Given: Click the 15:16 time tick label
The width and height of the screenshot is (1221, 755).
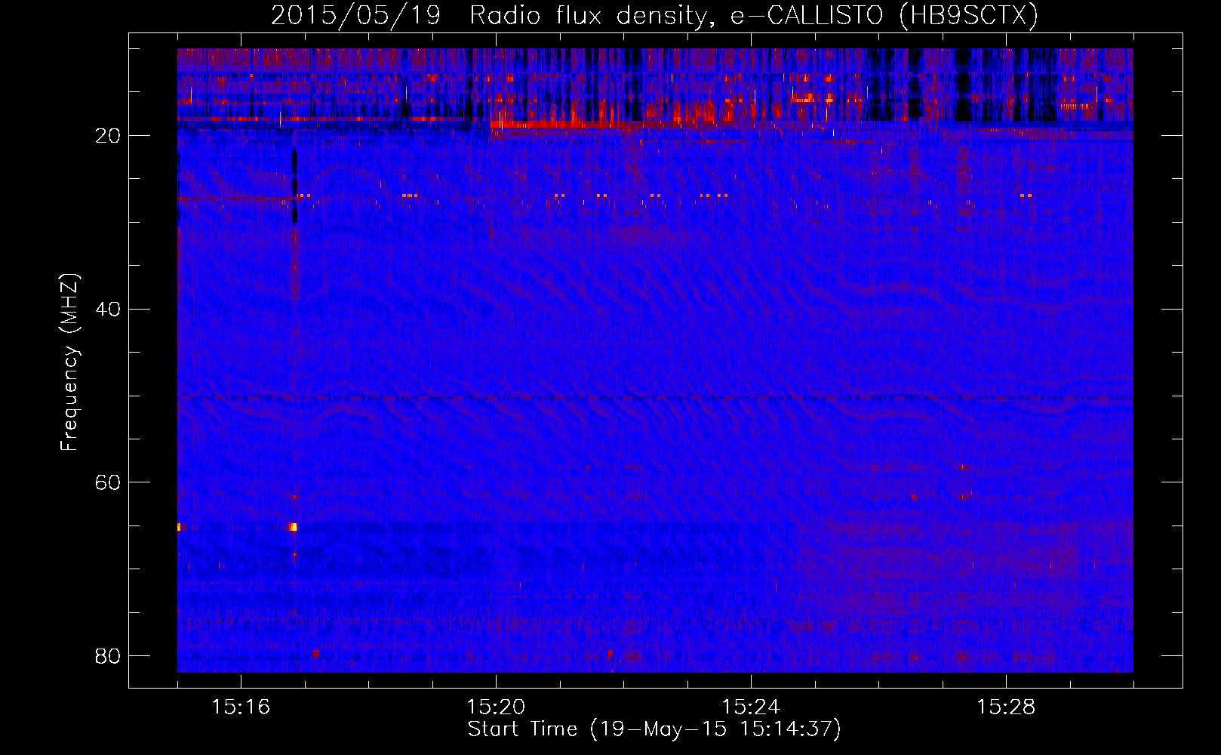Looking at the screenshot, I should (241, 707).
